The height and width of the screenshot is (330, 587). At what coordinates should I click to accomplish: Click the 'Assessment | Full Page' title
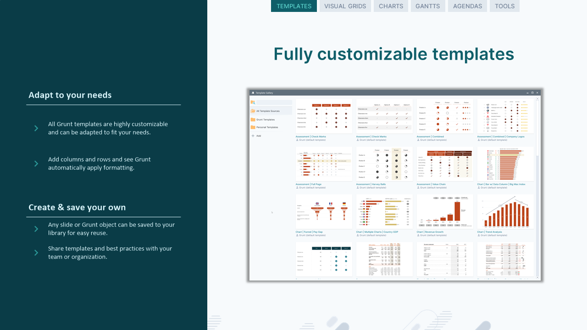pyautogui.click(x=309, y=184)
